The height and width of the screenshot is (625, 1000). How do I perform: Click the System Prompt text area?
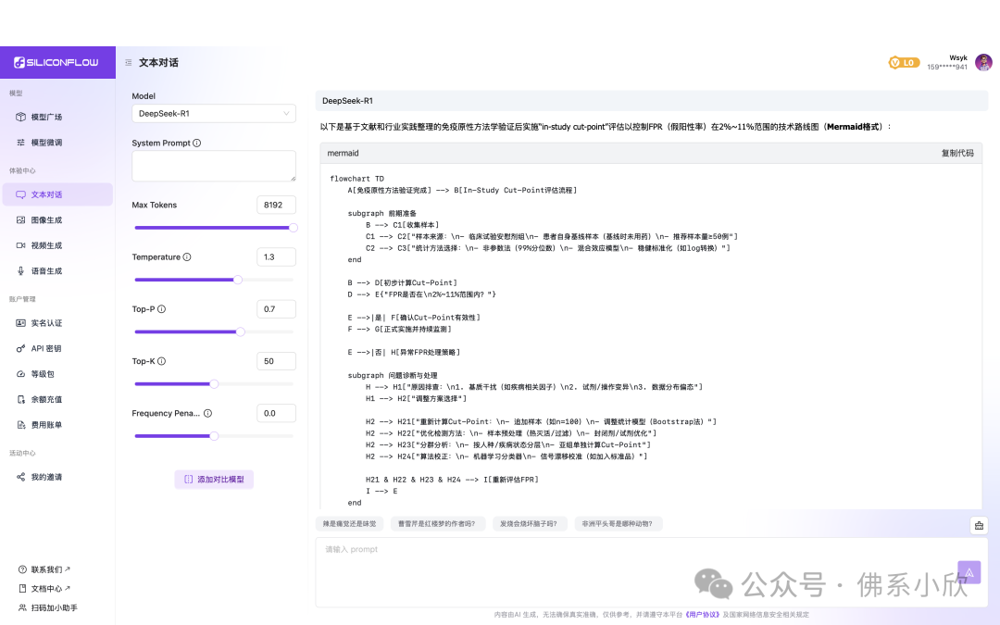tap(214, 167)
